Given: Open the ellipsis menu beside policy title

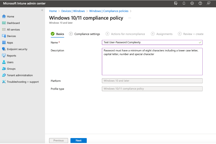Looking at the screenshot, I should point(130,18).
